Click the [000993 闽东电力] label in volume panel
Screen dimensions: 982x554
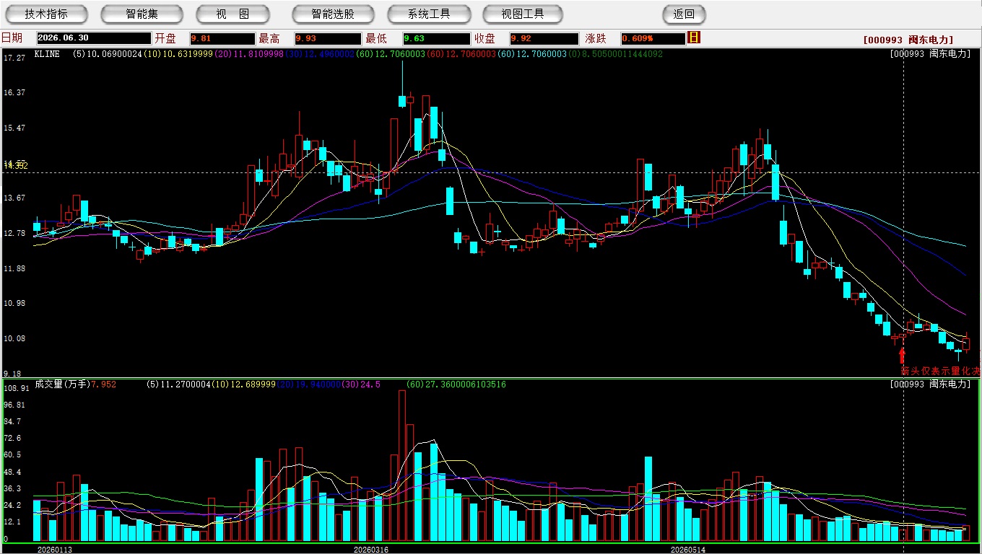(x=931, y=384)
